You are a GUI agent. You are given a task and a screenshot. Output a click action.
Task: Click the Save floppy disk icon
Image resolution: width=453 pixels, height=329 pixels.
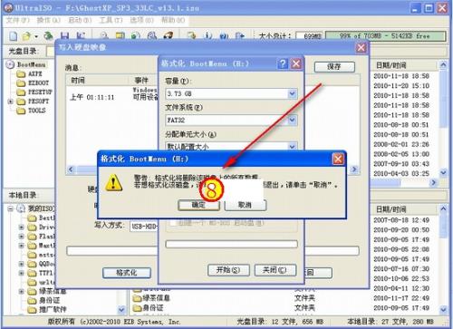(x=64, y=36)
